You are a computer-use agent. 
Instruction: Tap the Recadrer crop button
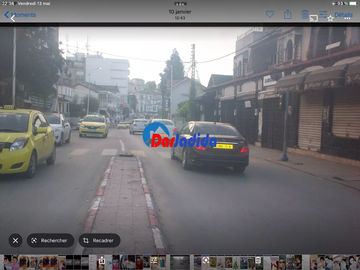coord(100,240)
